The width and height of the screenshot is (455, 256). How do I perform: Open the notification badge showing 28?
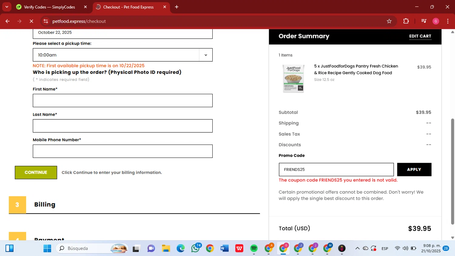(446, 248)
